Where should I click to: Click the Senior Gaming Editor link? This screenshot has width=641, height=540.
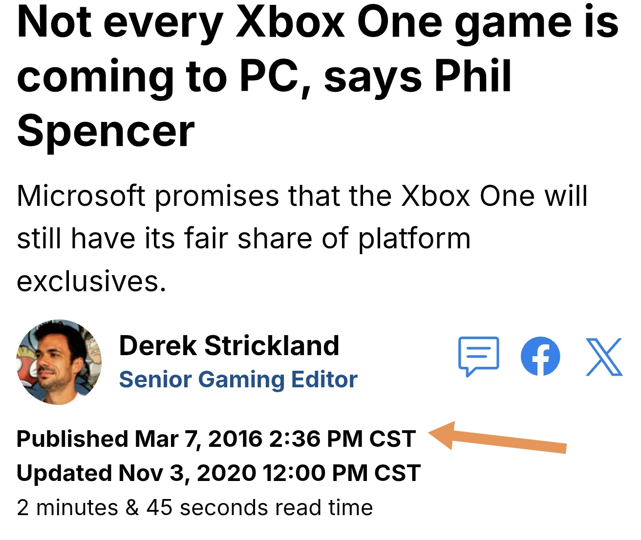coord(238,380)
